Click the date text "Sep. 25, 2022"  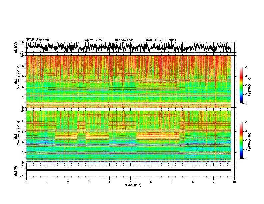tap(93, 40)
